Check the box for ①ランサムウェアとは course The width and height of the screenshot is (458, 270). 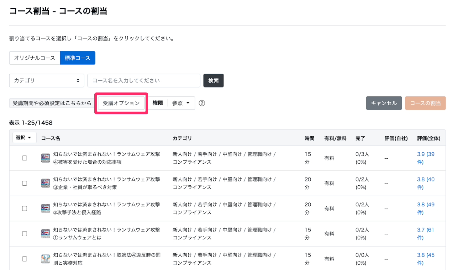click(25, 234)
